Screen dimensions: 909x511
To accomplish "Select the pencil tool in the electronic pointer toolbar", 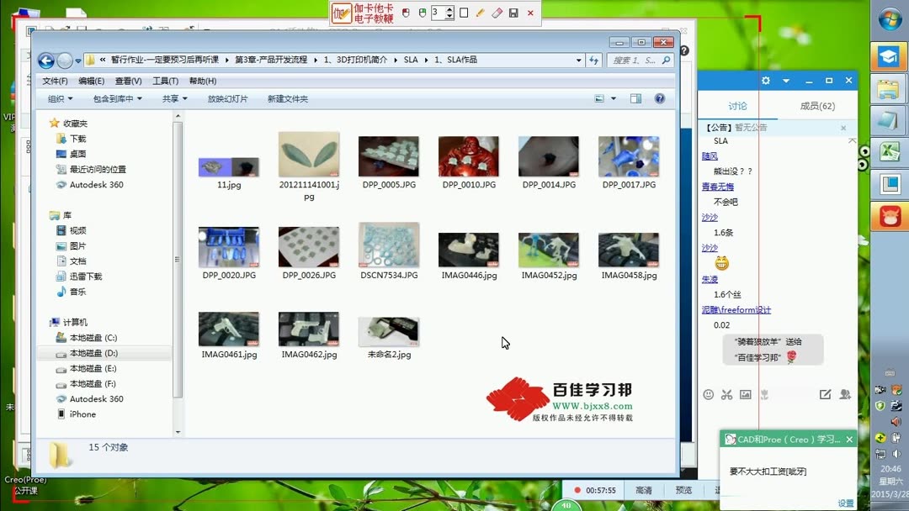I will coord(480,13).
